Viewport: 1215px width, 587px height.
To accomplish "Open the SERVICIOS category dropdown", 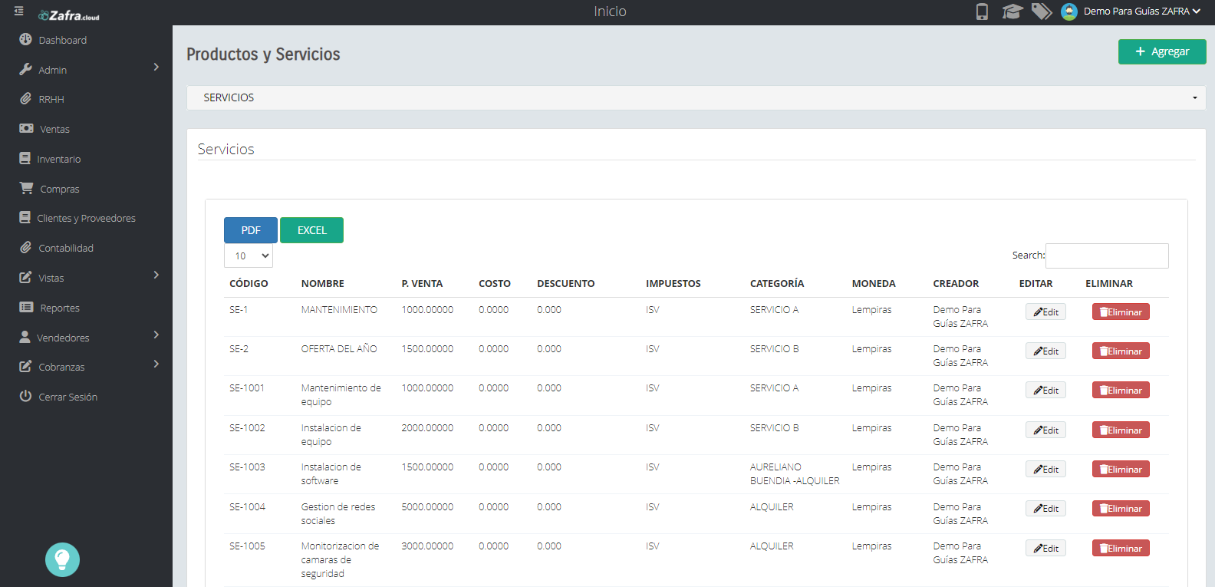I will click(696, 97).
